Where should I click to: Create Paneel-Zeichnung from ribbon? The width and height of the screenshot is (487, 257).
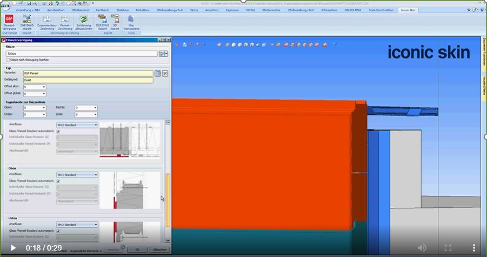coord(65,22)
